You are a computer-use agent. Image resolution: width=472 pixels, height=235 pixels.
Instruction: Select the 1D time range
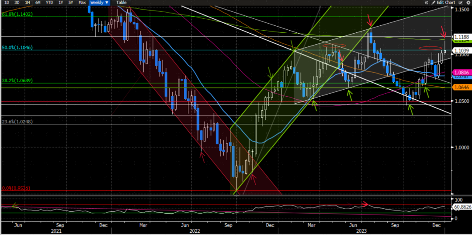[x=6, y=3]
